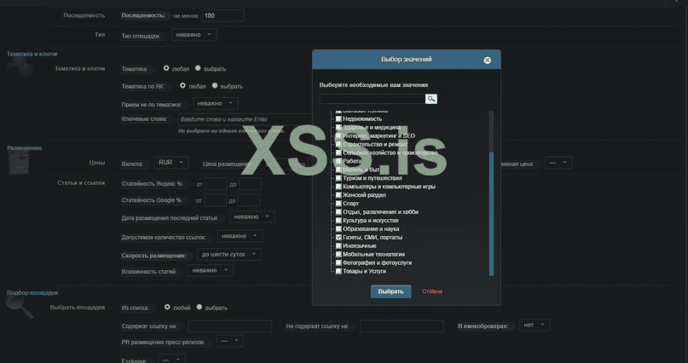The height and width of the screenshot is (363, 688).
Task: Open the 'Скорость размещения' dropdown
Action: click(x=229, y=254)
